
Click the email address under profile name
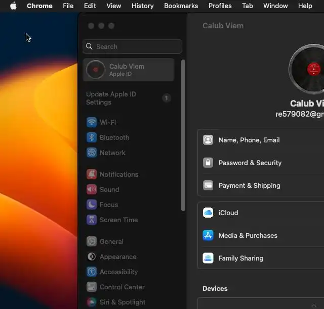tap(300, 114)
